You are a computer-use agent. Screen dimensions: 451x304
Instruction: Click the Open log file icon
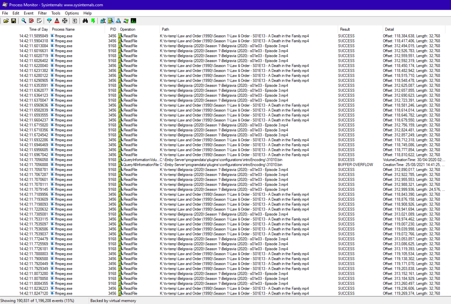click(6, 21)
